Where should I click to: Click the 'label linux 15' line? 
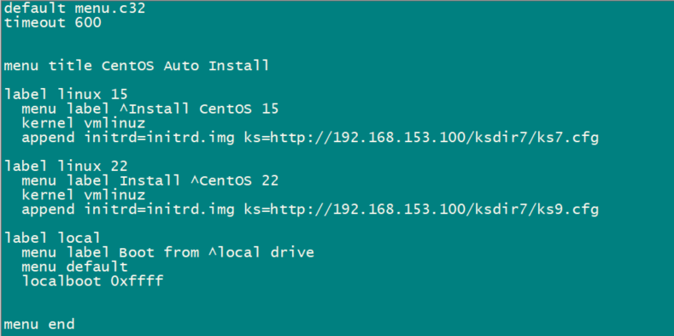point(66,94)
